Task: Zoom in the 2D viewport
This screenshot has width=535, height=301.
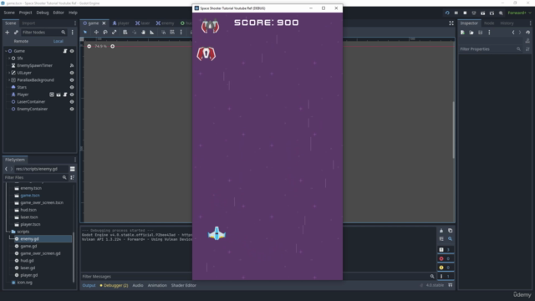Action: [x=112, y=46]
